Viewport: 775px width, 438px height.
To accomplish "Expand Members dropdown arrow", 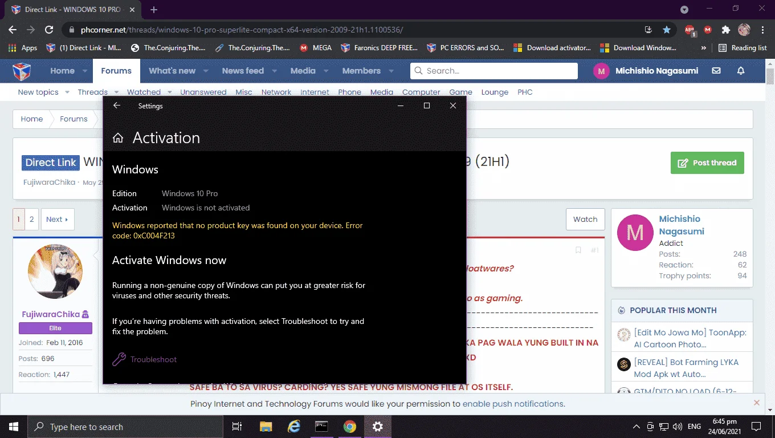I will point(391,71).
